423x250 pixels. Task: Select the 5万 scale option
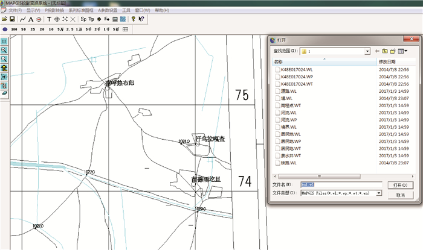coord(61,29)
